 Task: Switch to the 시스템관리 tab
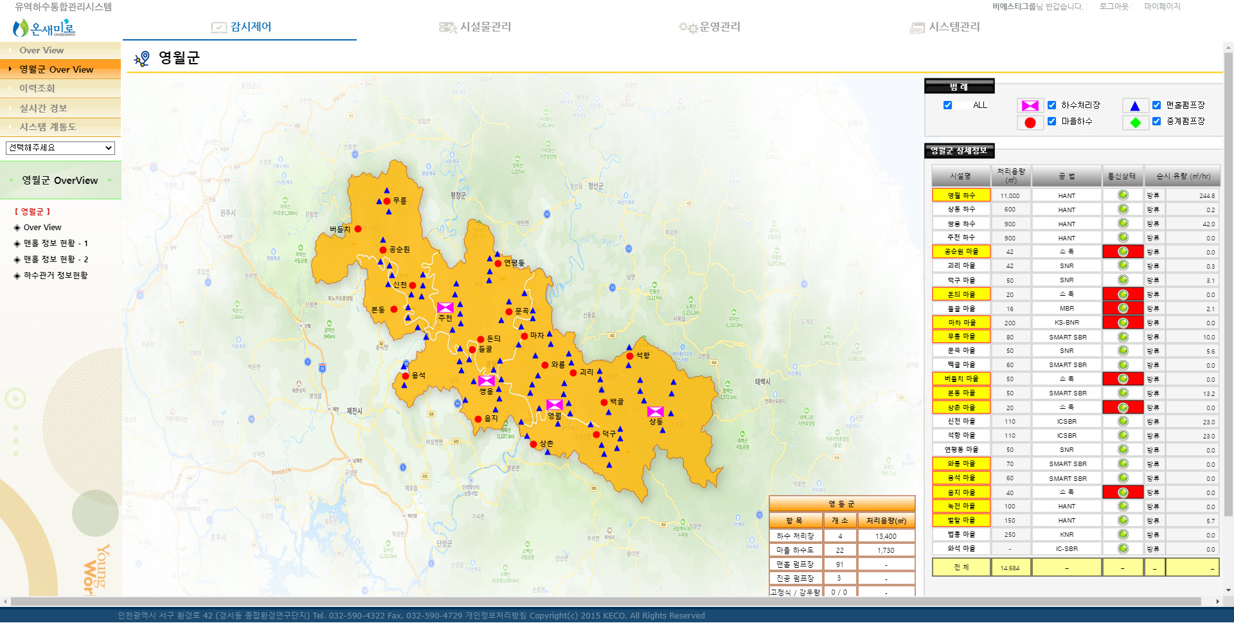[x=945, y=27]
